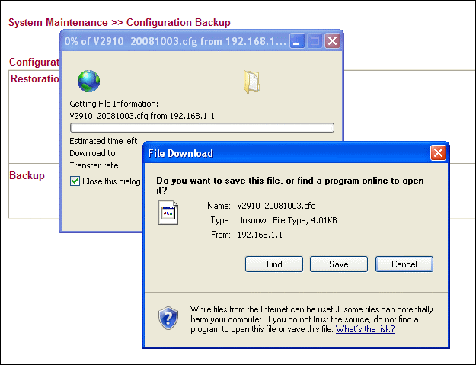Open the "What's the risk?" link
The width and height of the screenshot is (476, 365).
(365, 329)
